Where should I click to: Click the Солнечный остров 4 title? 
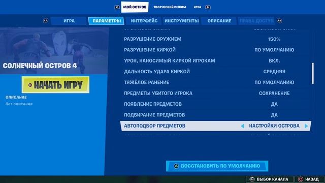pyautogui.click(x=40, y=66)
